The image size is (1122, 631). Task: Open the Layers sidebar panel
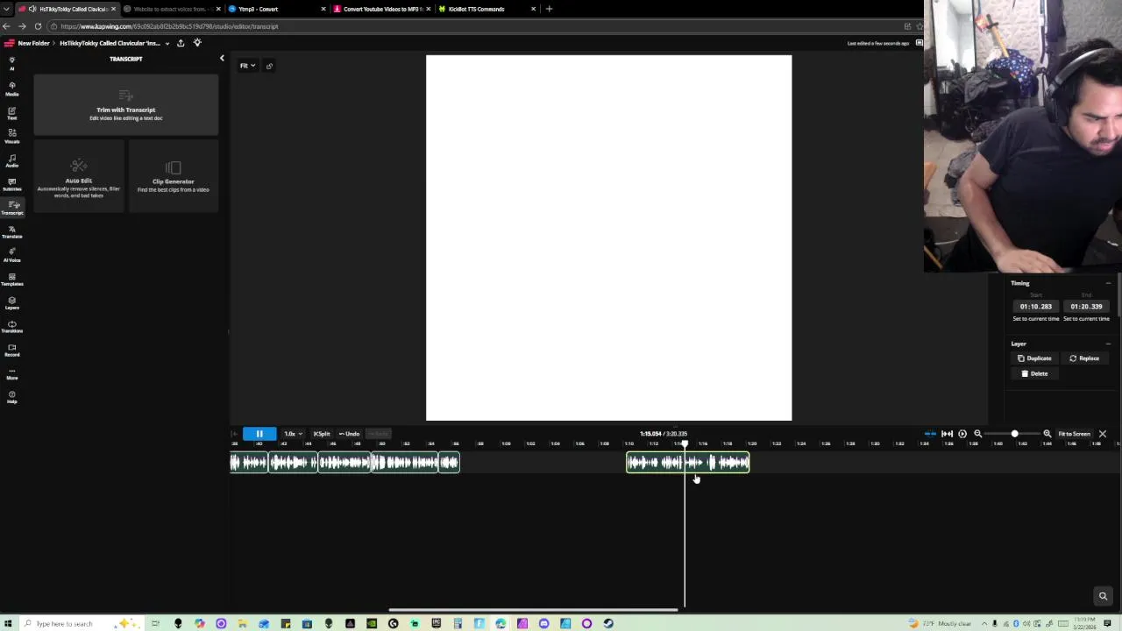(11, 302)
